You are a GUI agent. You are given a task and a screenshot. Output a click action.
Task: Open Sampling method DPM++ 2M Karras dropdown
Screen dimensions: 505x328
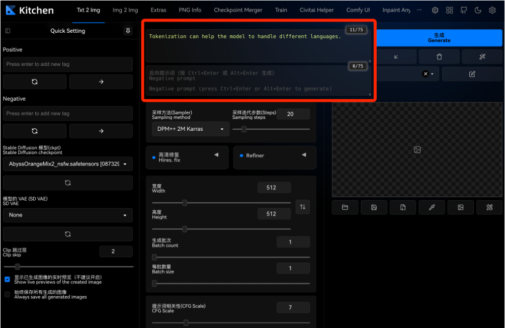[191, 129]
